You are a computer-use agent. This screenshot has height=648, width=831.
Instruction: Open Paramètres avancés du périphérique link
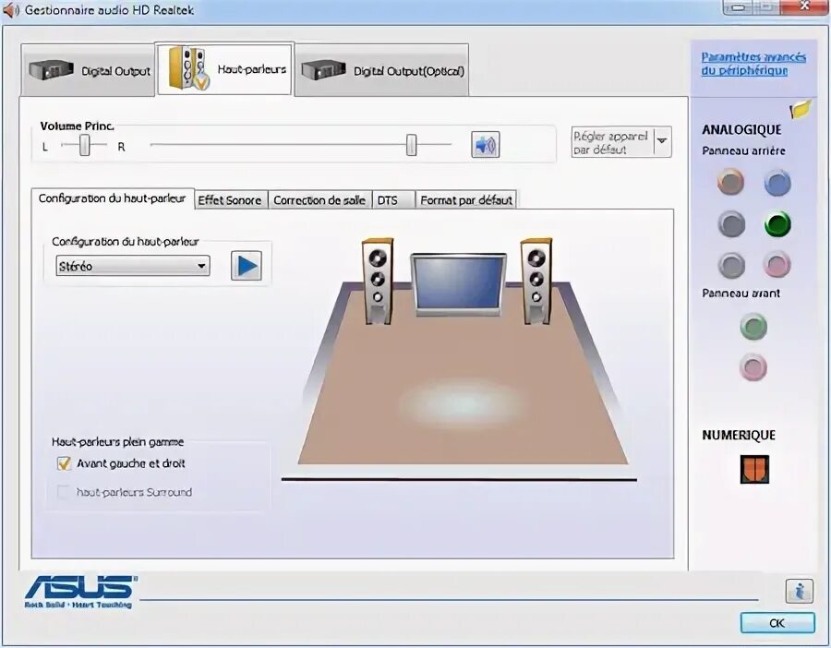click(x=753, y=64)
